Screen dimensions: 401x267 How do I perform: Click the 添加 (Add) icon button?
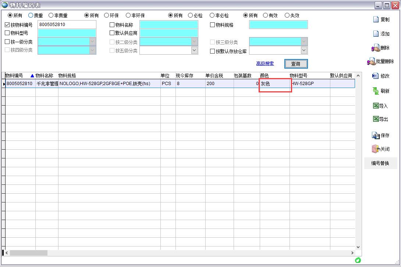coord(376,34)
